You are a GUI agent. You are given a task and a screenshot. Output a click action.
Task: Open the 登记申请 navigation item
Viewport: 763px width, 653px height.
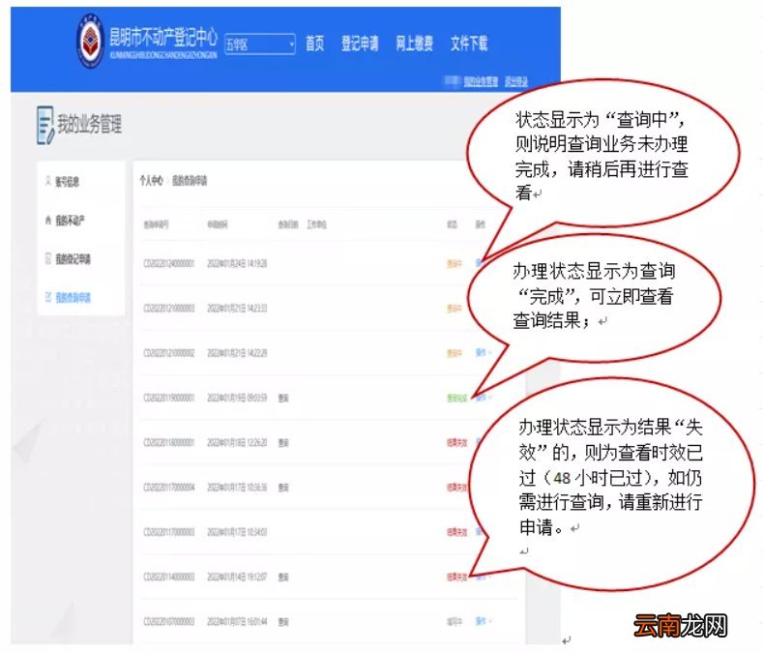(x=360, y=44)
